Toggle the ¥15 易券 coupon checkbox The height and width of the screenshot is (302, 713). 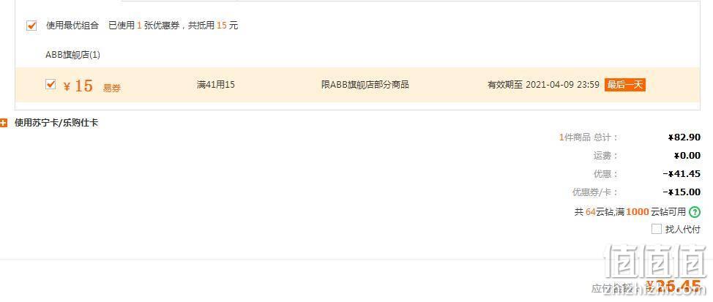(x=51, y=84)
